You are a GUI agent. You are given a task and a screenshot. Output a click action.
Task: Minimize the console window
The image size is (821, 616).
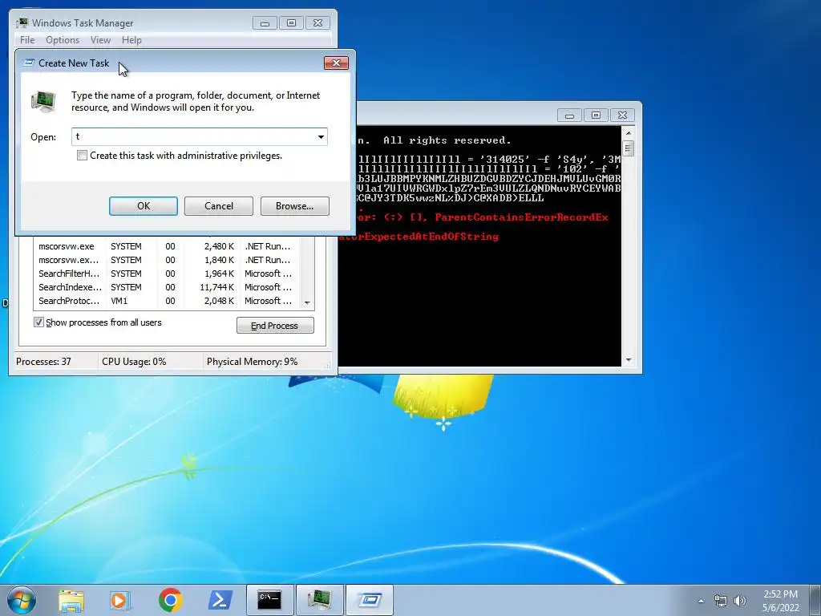coord(570,115)
